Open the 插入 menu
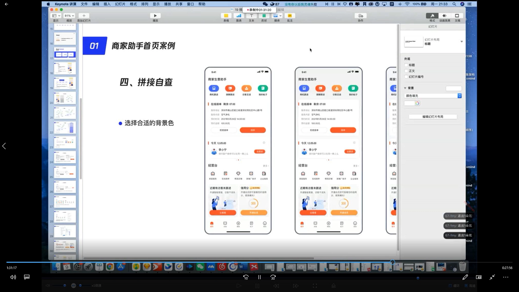Image resolution: width=519 pixels, height=292 pixels. tap(107, 4)
